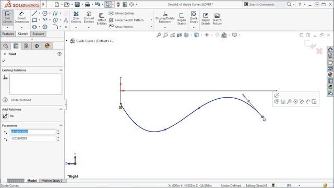Select the sketch Text tool
Image resolution: width=334 pixels, height=188 pixels.
66,20
